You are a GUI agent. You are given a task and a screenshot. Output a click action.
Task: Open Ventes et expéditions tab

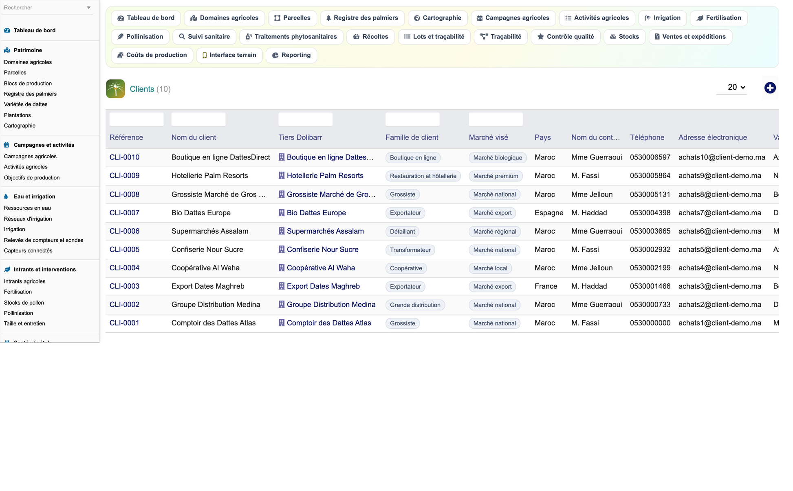pyautogui.click(x=690, y=37)
